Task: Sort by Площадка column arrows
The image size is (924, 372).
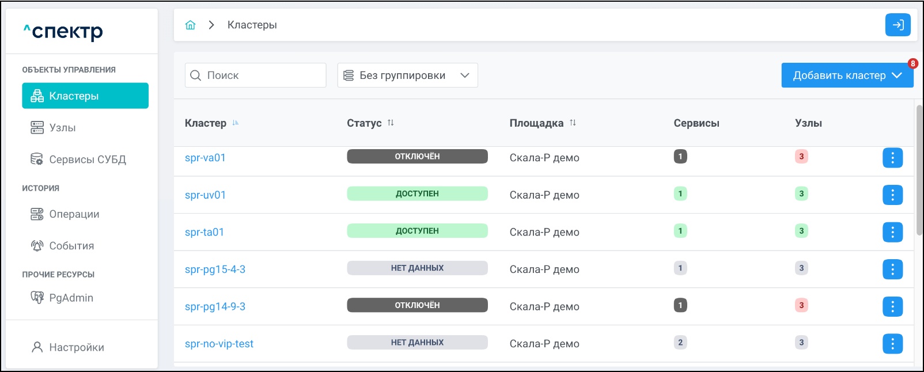Action: [x=573, y=123]
